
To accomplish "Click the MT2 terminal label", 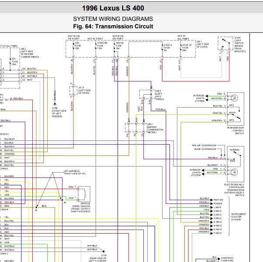I will pos(231,105).
